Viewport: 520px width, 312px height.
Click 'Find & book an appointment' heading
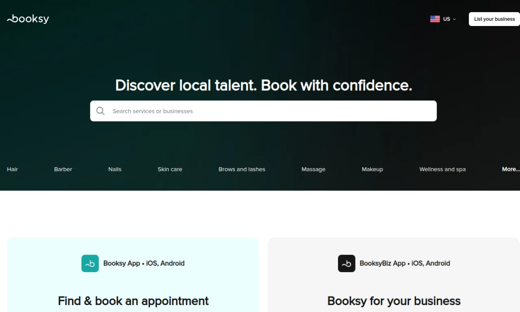point(133,301)
